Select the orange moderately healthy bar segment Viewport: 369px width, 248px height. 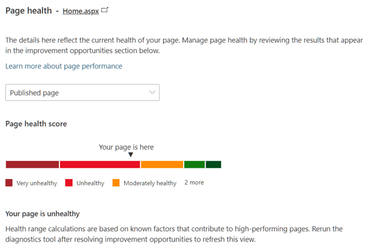click(162, 165)
